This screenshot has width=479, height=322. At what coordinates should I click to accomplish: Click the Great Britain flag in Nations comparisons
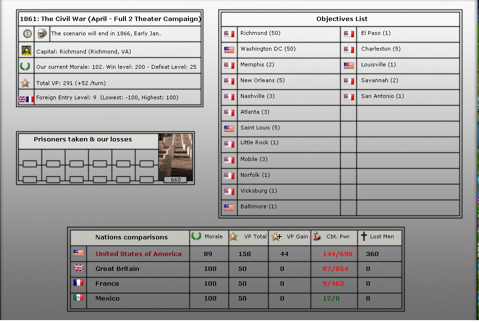[x=78, y=268]
